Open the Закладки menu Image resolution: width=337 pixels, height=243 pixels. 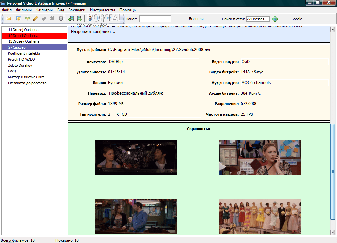[77, 10]
